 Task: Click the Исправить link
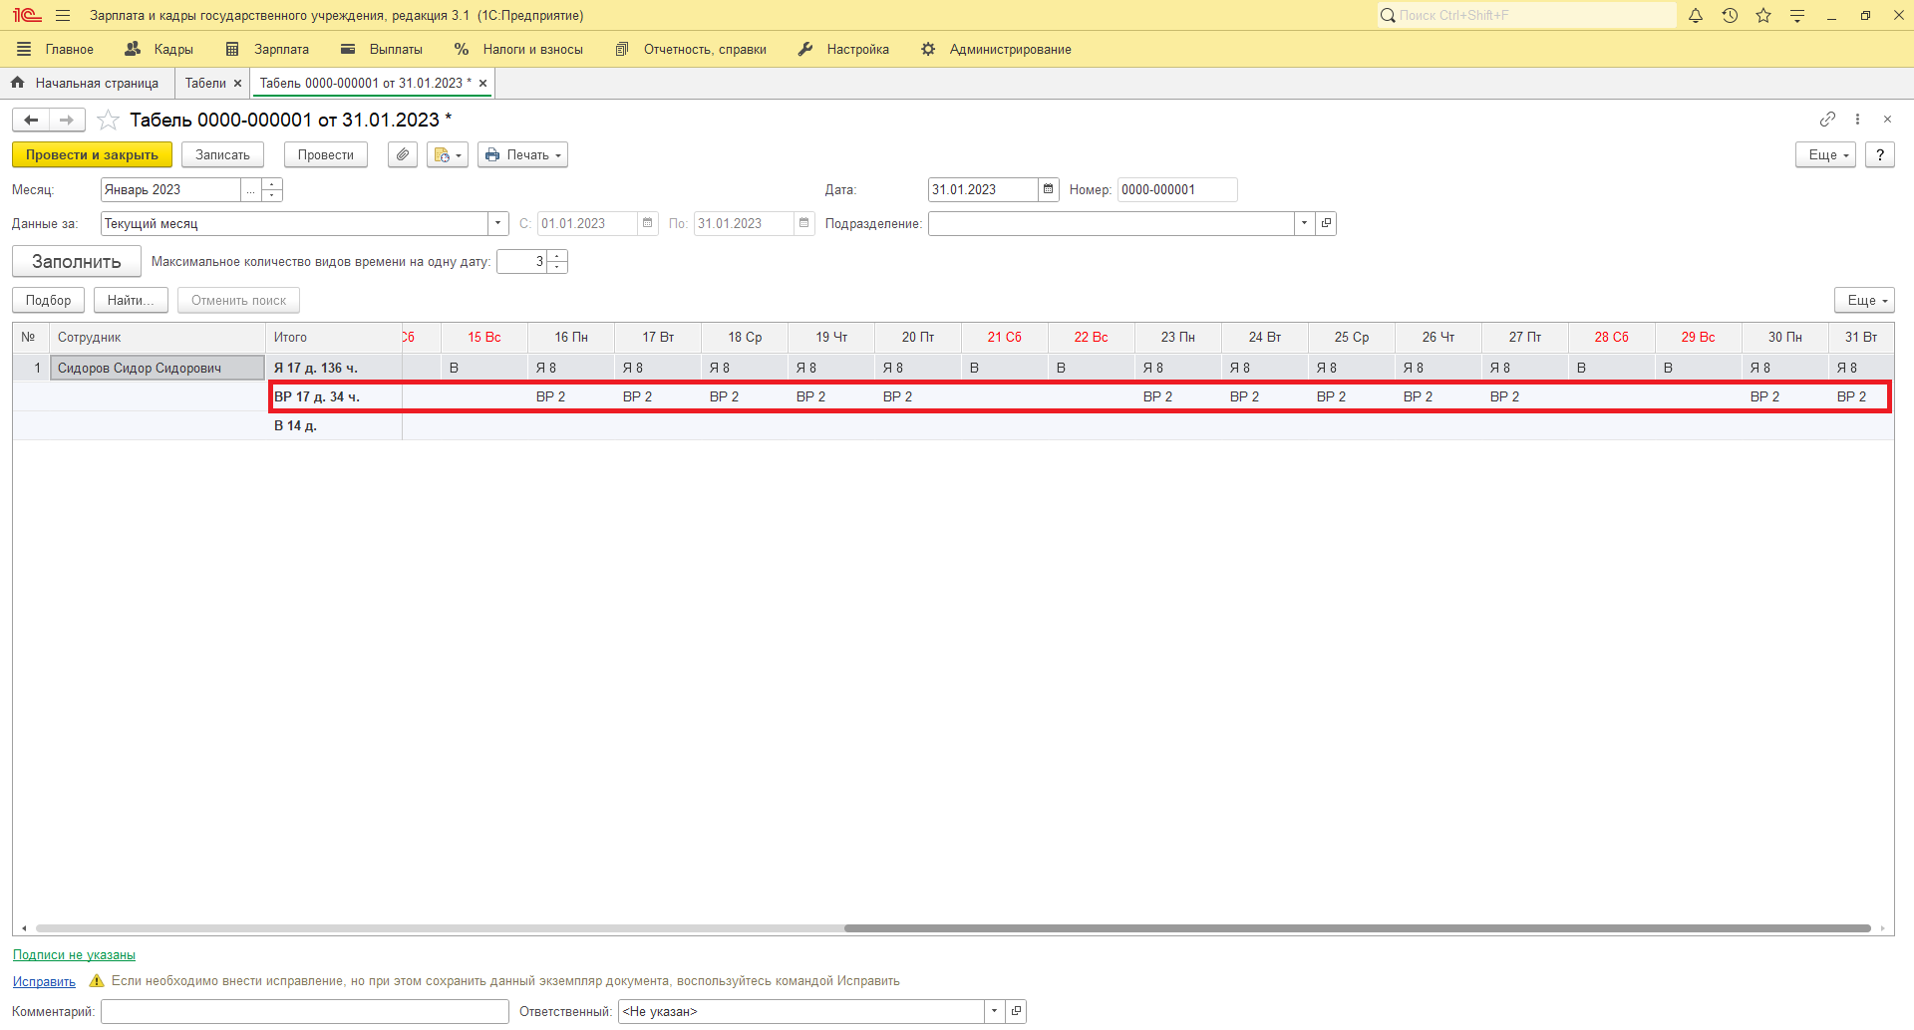(44, 981)
